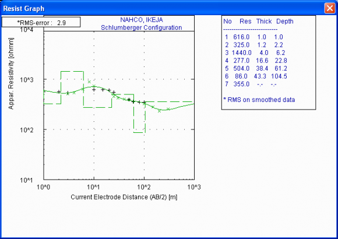This screenshot has width=338, height=239.
Task: Click the RMS-error 2.9 box
Action: 41,22
